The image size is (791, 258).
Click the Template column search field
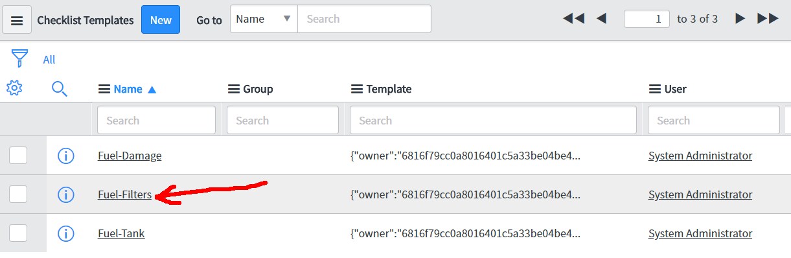[493, 120]
